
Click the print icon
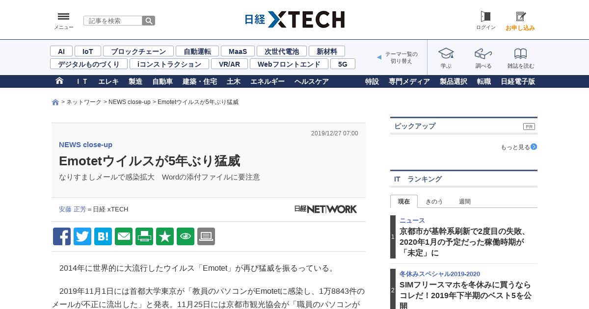click(144, 236)
